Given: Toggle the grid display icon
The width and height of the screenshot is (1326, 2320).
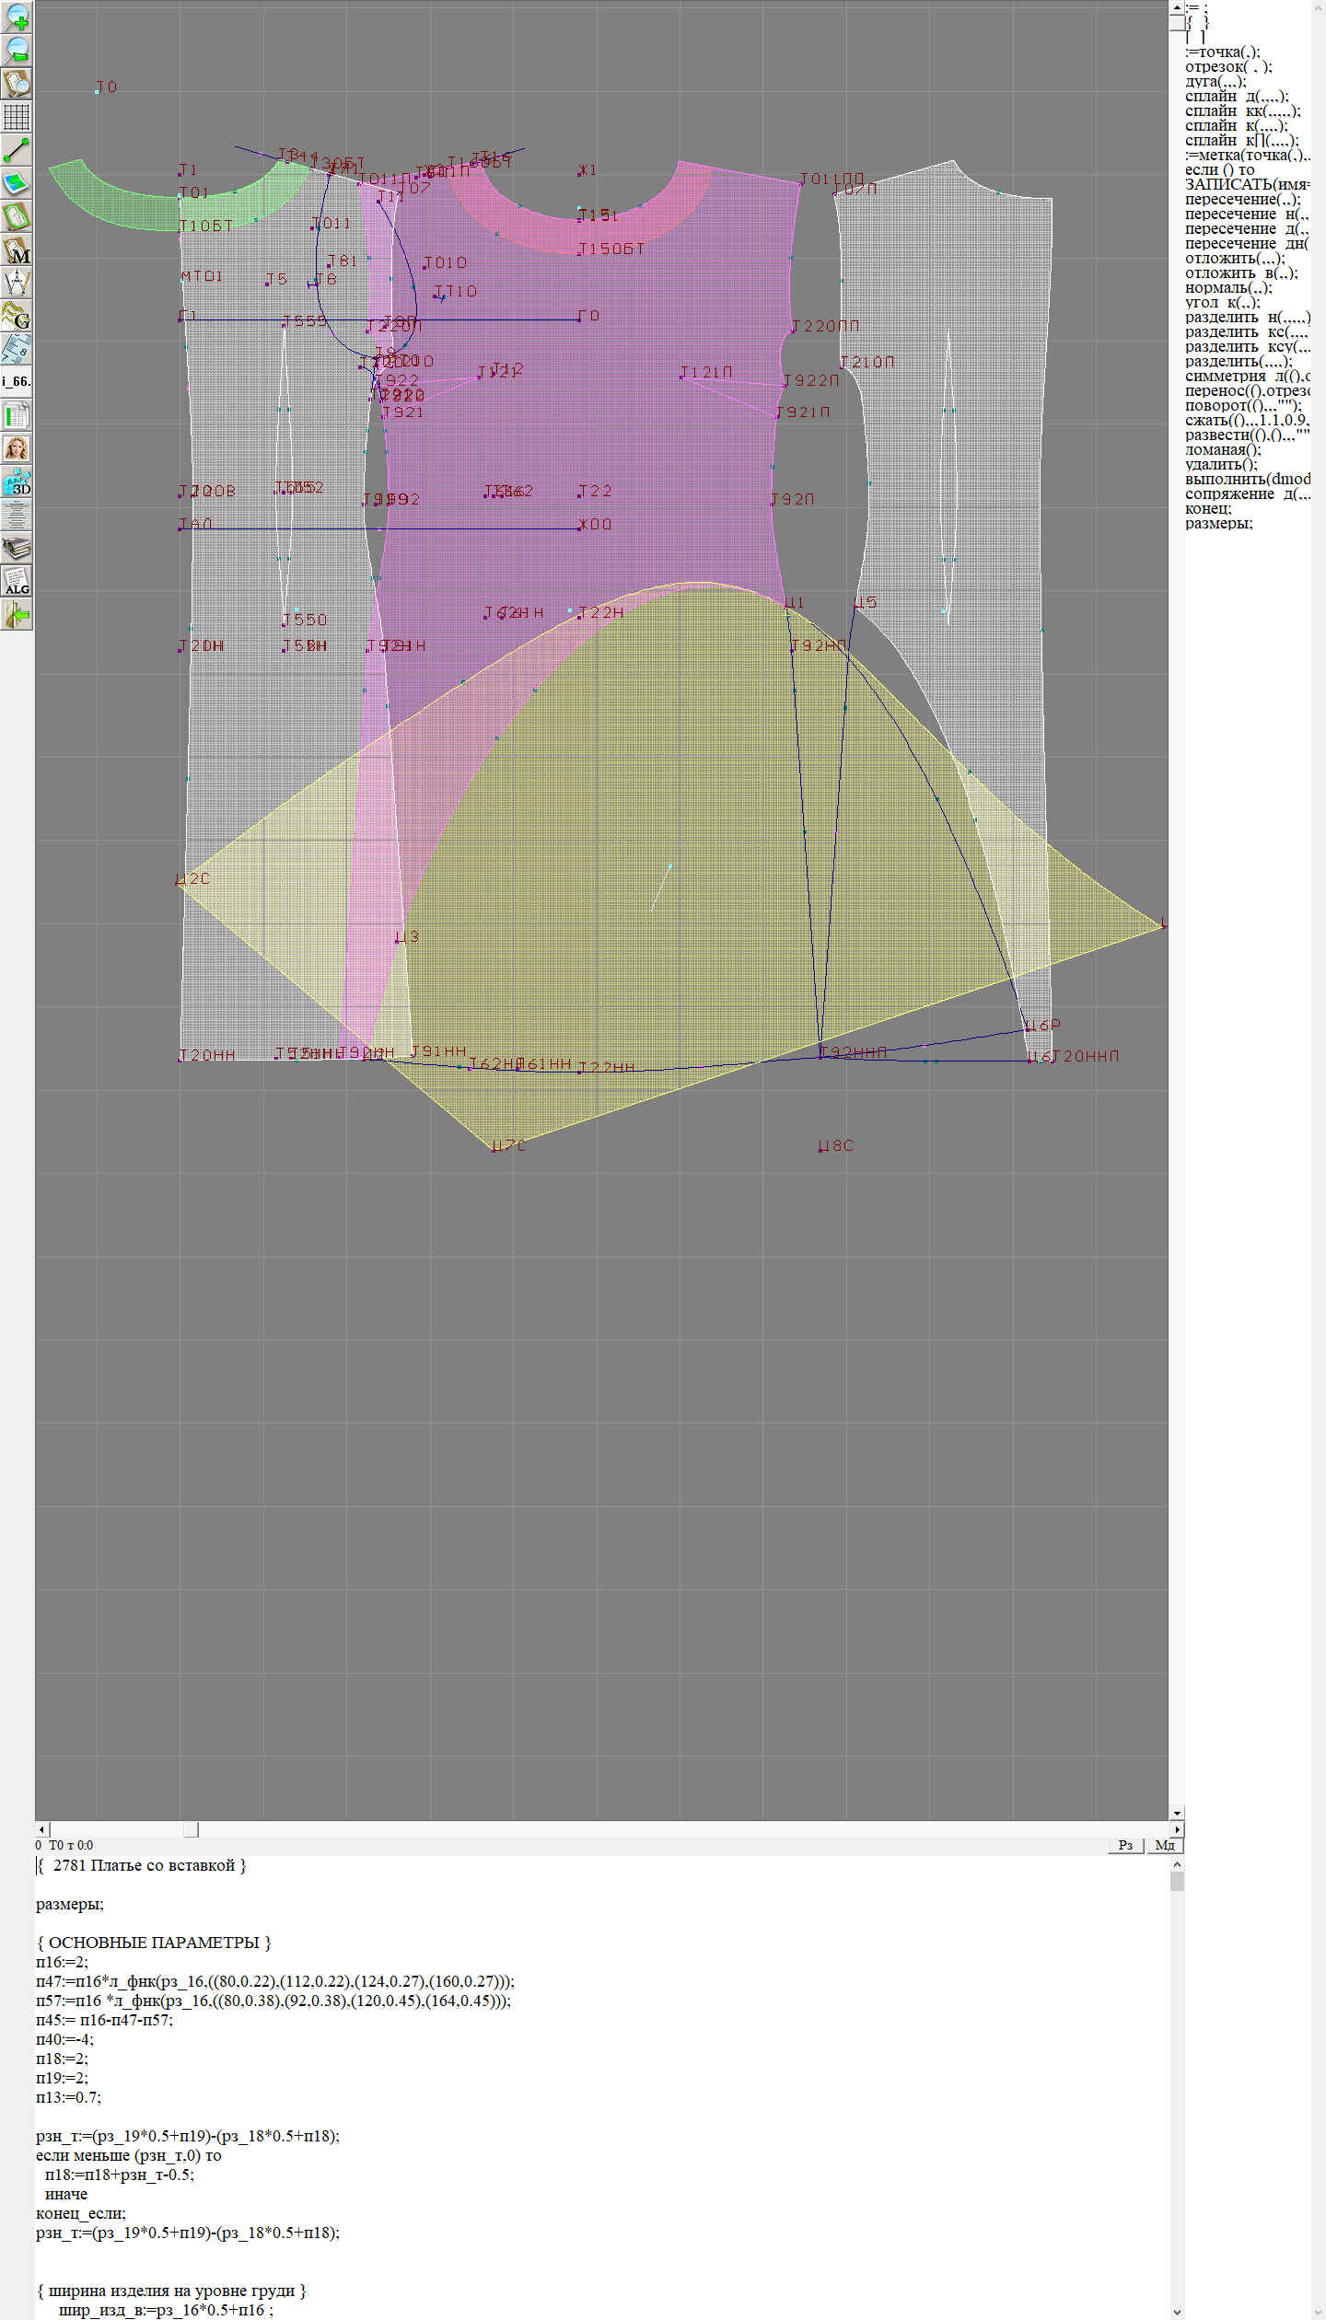Looking at the screenshot, I should pyautogui.click(x=17, y=117).
